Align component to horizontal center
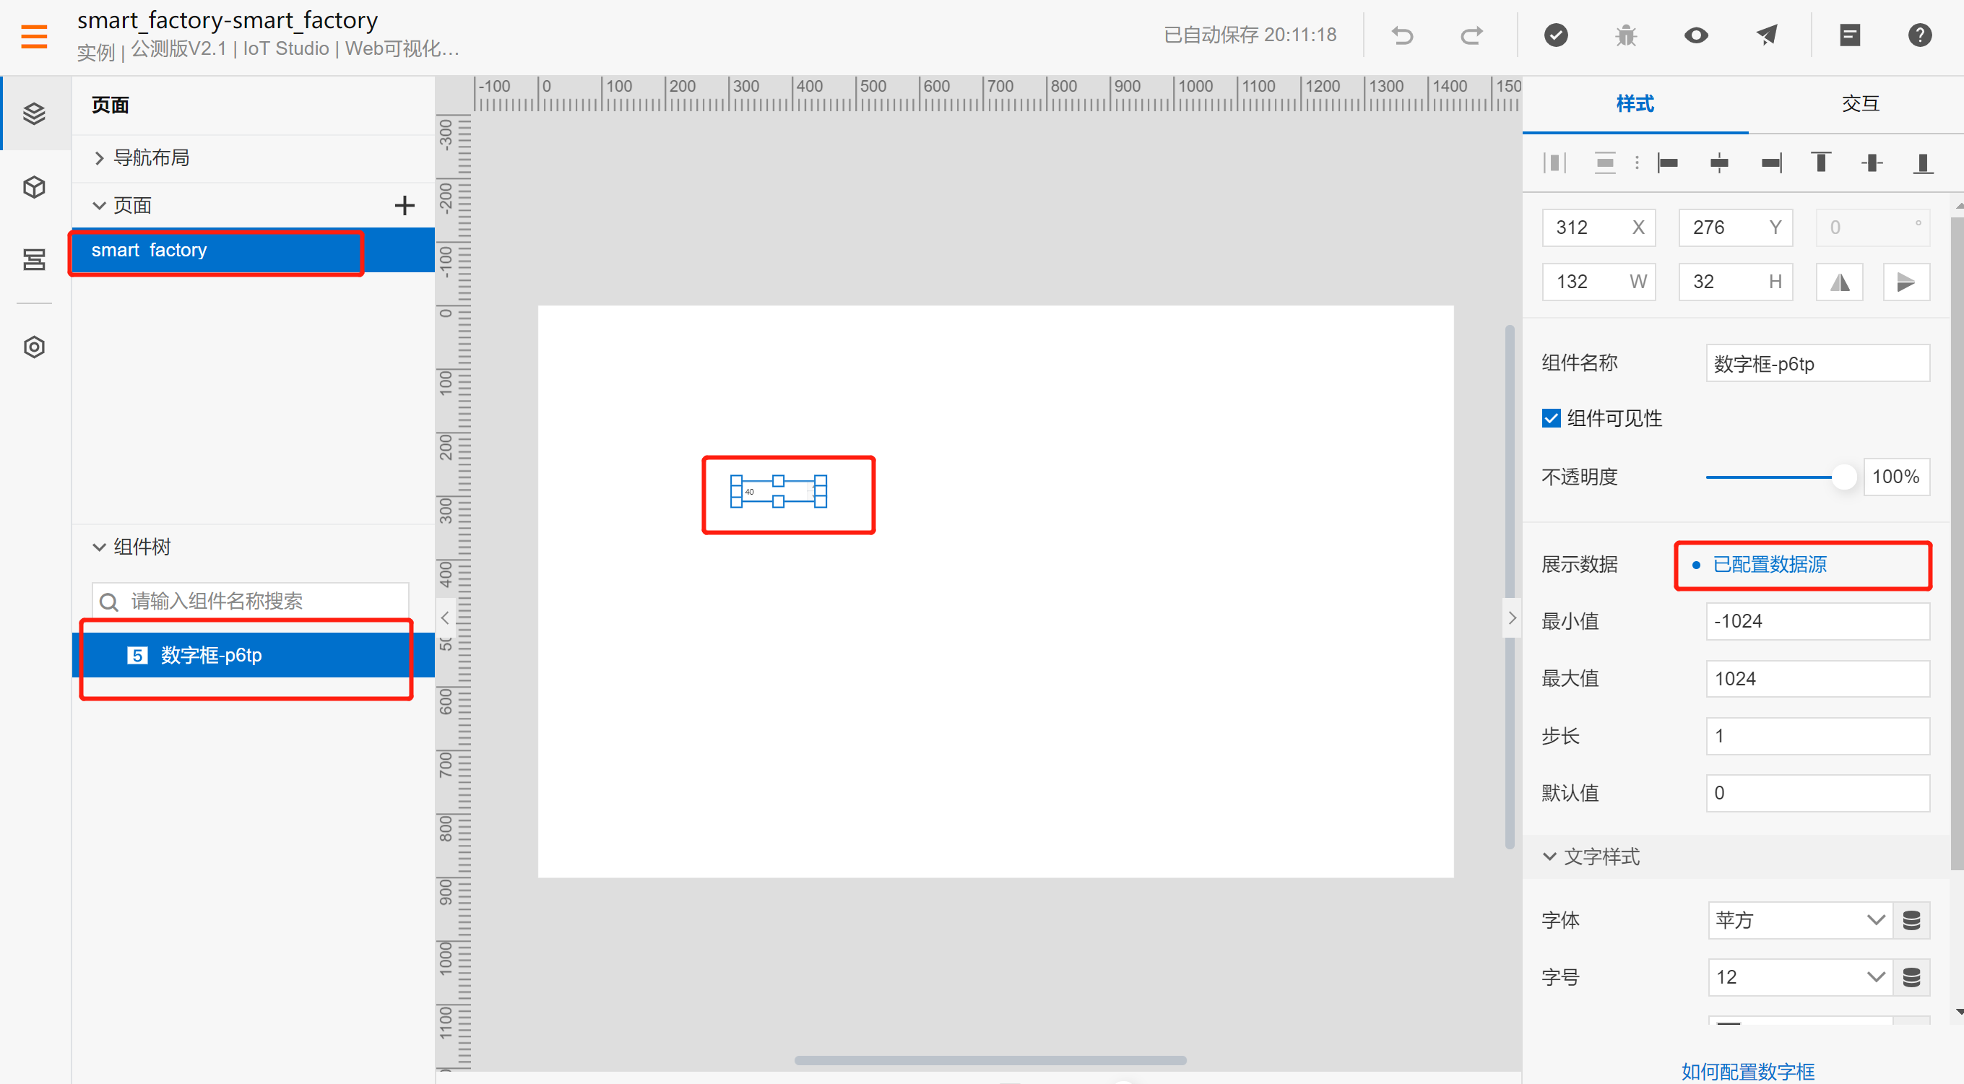 (1719, 162)
